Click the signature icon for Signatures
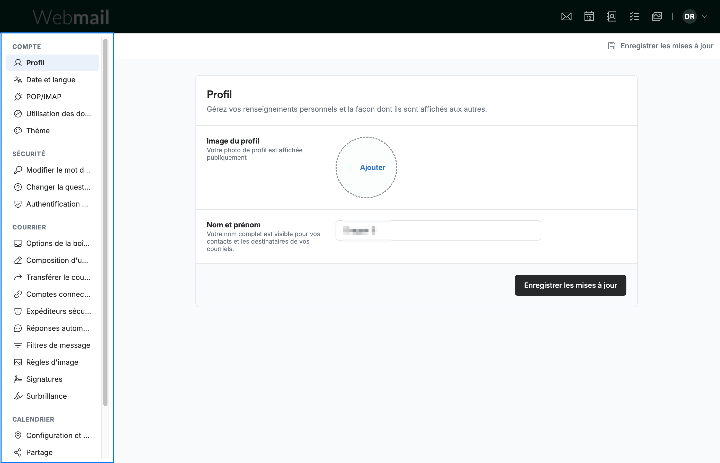This screenshot has height=463, width=720. (18, 379)
